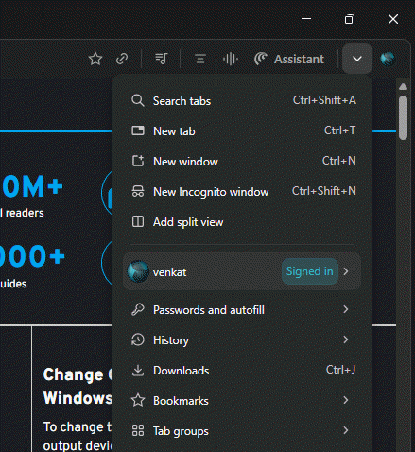Click the venkat avatar in menu
Image resolution: width=415 pixels, height=452 pixels.
click(138, 271)
